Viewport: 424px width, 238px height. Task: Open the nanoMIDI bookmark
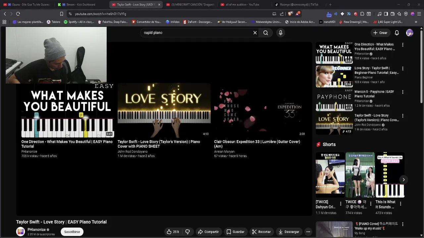[x=328, y=22]
